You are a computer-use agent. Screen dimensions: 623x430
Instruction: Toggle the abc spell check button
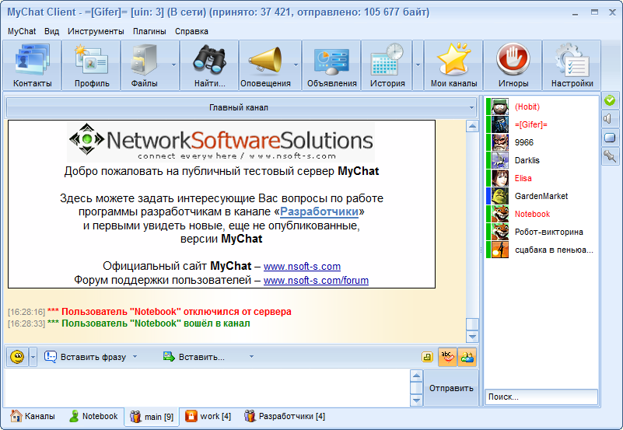[447, 357]
